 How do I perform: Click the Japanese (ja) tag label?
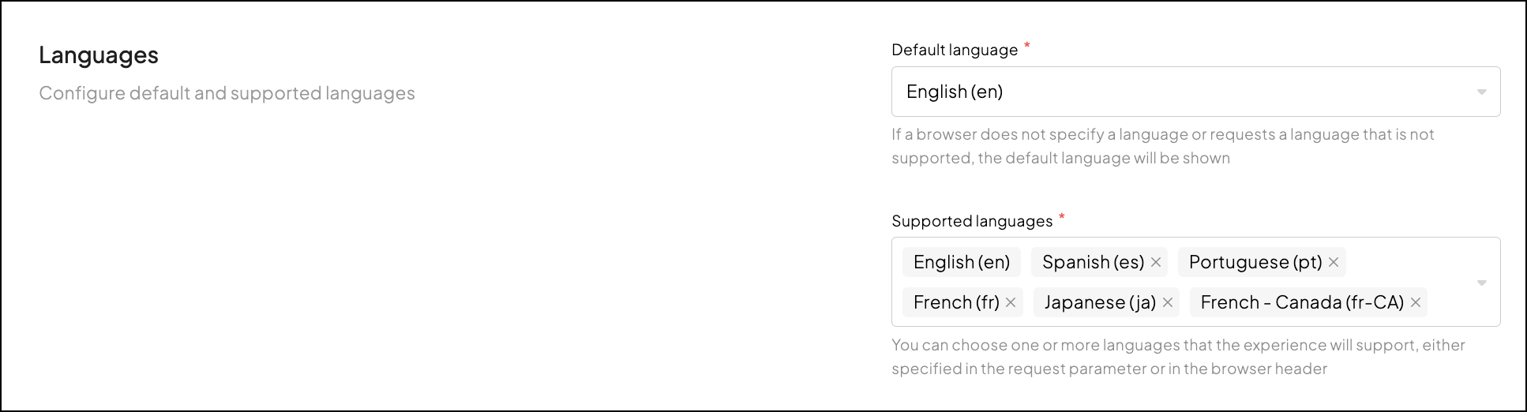click(1099, 302)
